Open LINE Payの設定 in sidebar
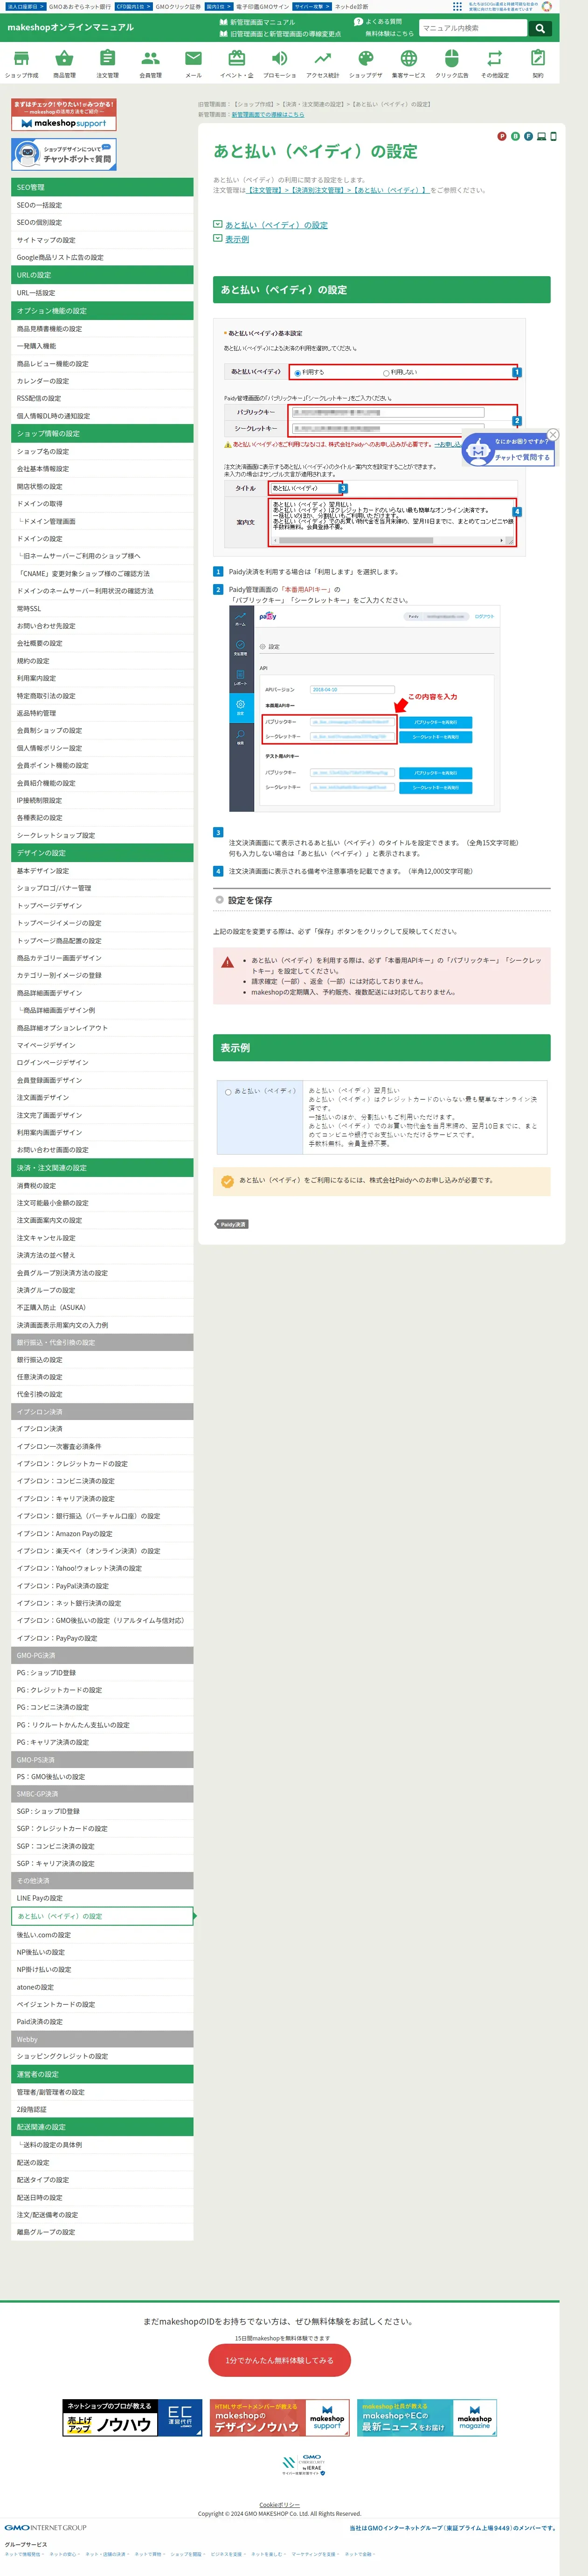588x2576 pixels. click(x=102, y=1899)
